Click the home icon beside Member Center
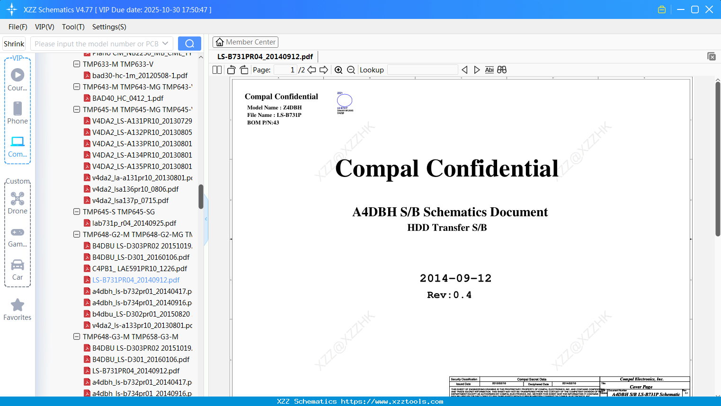Screen dimensions: 721x406 point(220,42)
